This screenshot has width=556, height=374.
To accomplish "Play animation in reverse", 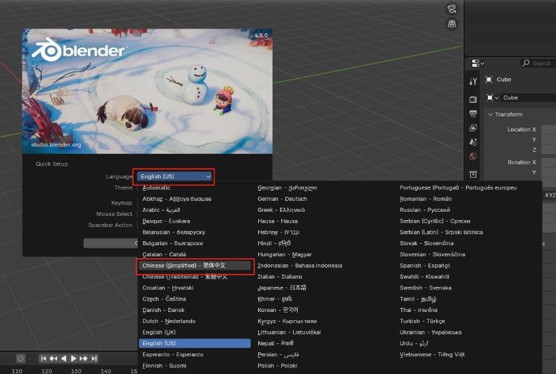I will (63, 358).
